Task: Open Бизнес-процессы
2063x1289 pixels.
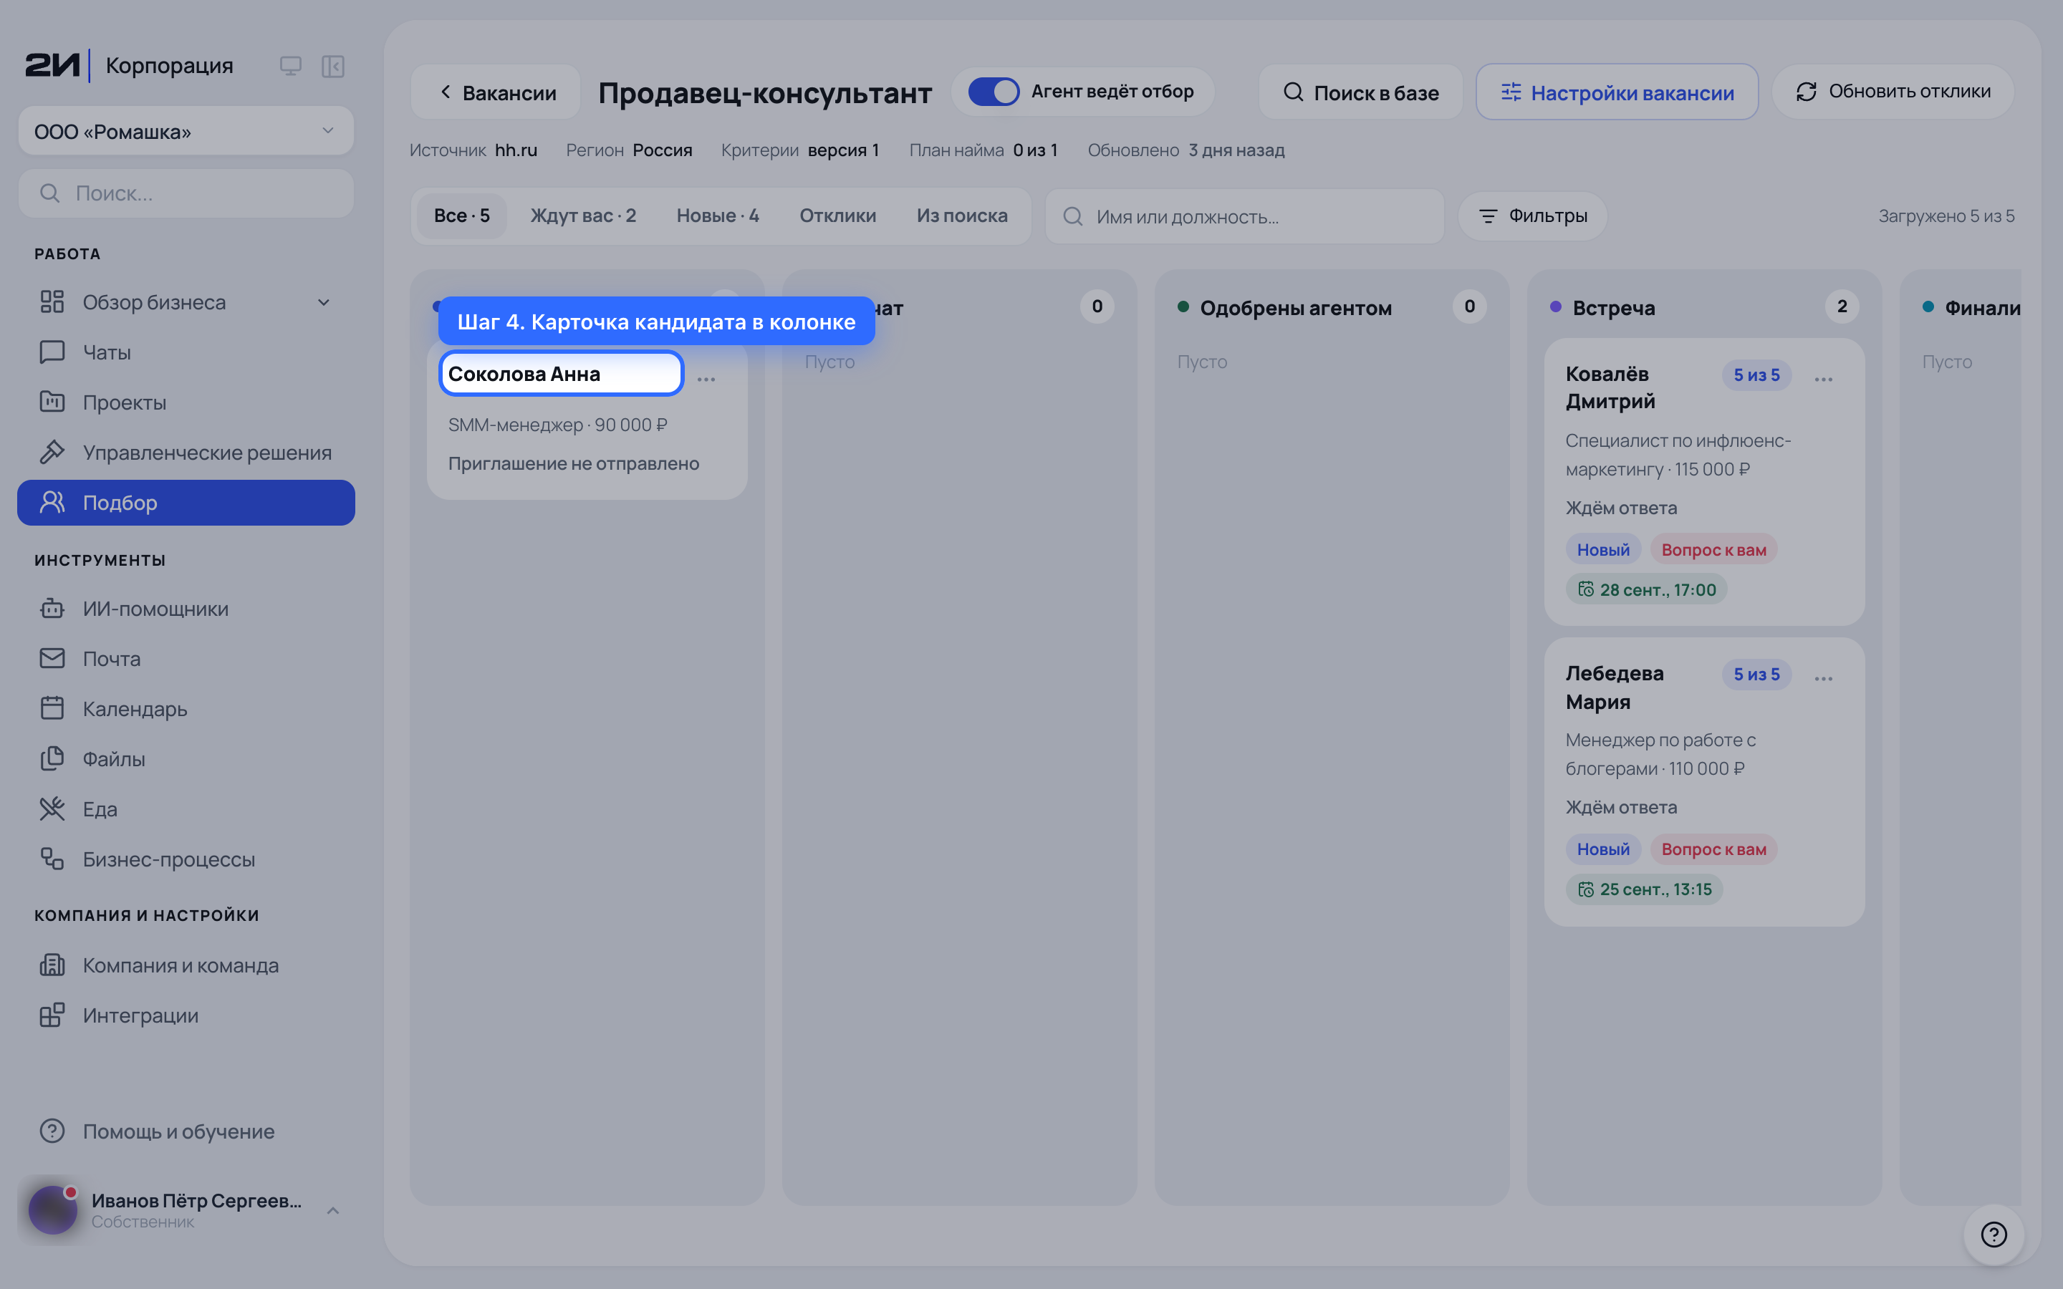Action: pos(186,859)
